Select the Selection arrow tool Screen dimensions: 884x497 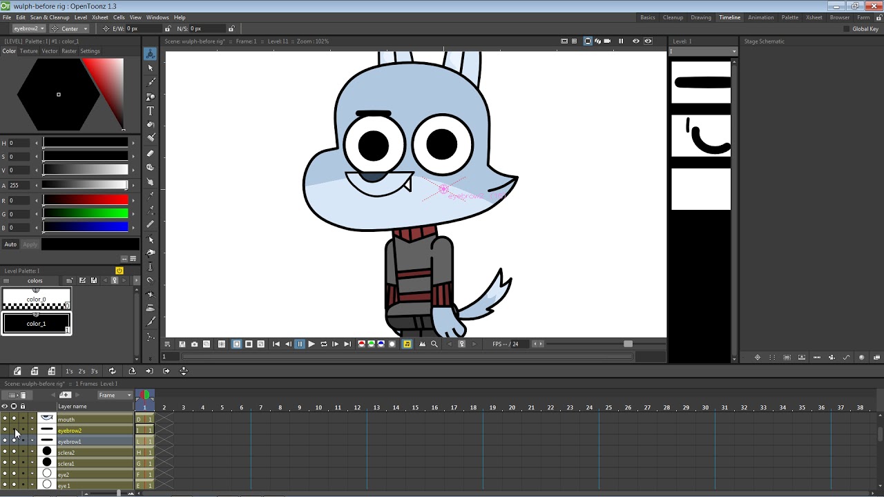tap(150, 68)
